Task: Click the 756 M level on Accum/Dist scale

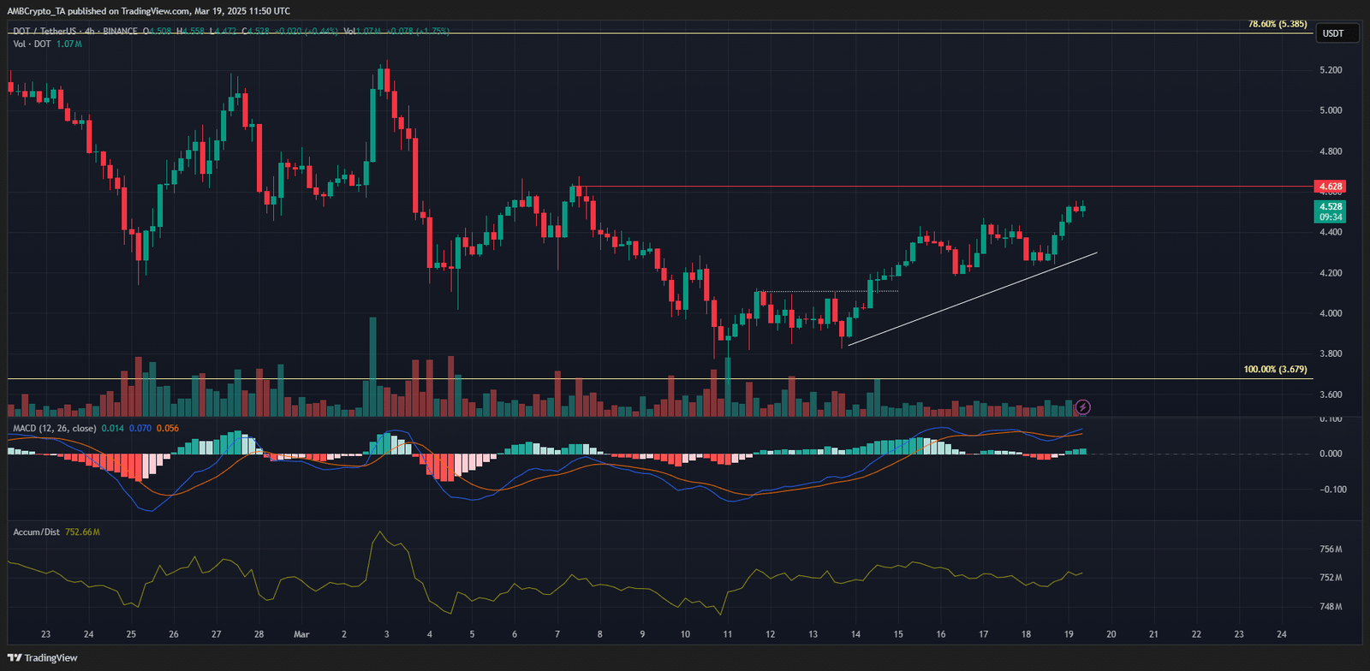Action: (1331, 549)
